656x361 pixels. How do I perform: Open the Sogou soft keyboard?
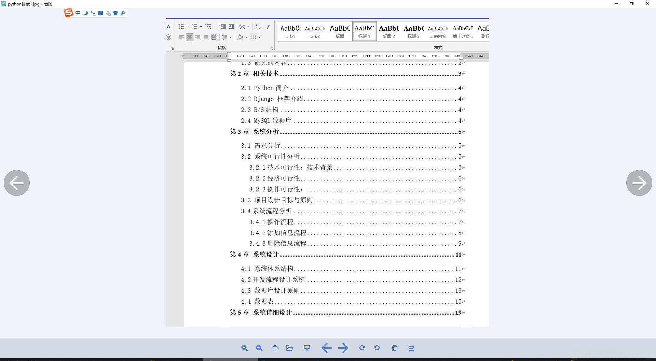pos(100,13)
